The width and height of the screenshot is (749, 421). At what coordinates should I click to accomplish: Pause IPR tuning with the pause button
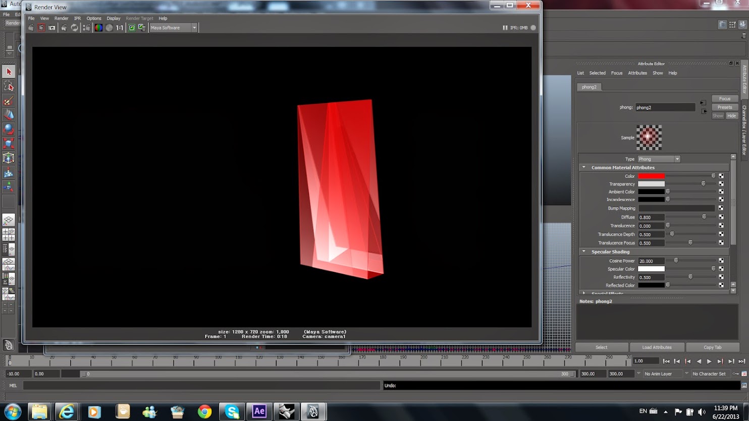pos(505,28)
